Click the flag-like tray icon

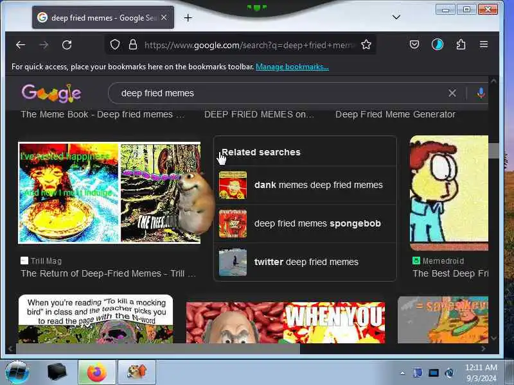[x=418, y=373]
